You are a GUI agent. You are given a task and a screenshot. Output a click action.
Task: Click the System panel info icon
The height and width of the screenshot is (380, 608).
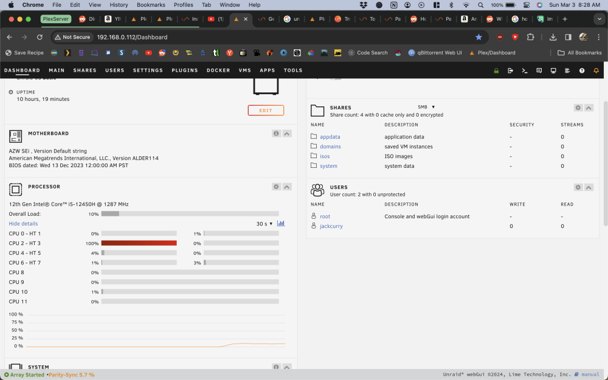coord(276,367)
